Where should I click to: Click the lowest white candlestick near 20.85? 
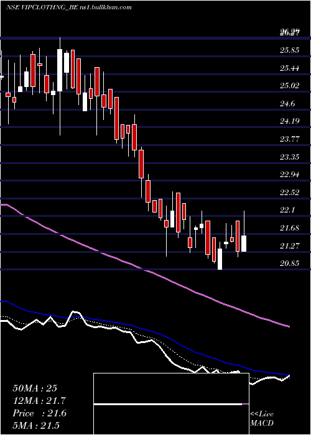(x=220, y=259)
